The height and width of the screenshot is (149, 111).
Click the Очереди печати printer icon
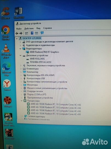(25, 91)
